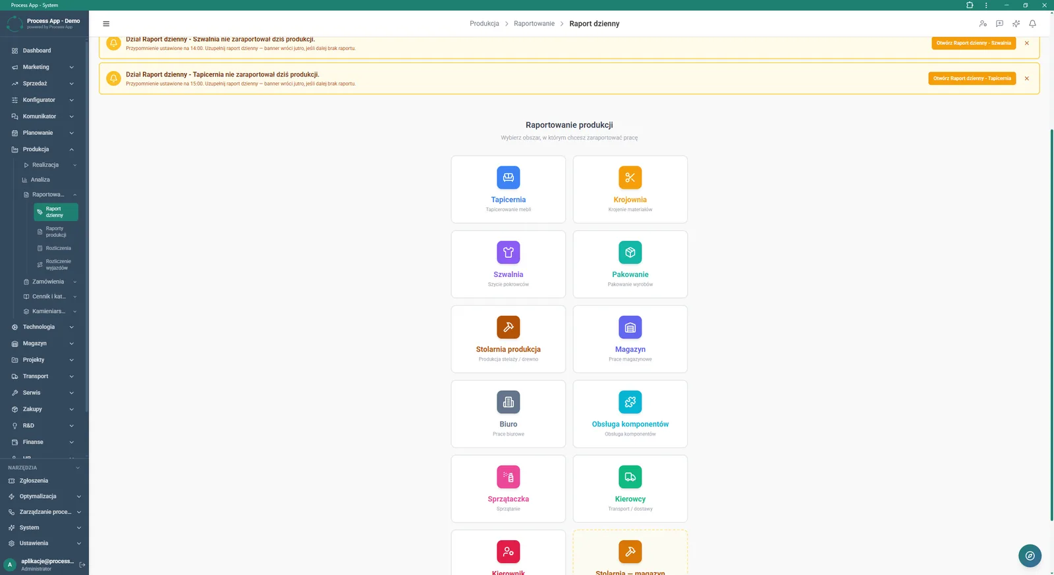The width and height of the screenshot is (1054, 575).
Task: Expand the R&D section
Action: coord(44,426)
